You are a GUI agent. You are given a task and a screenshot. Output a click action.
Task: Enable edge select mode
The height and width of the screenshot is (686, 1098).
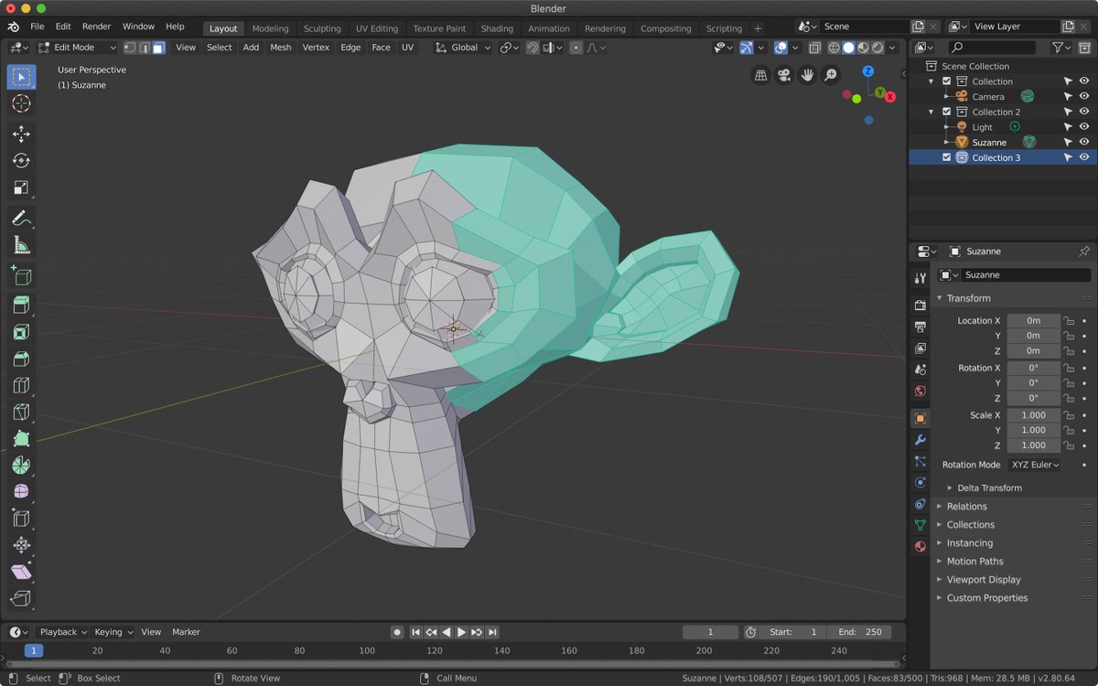145,48
